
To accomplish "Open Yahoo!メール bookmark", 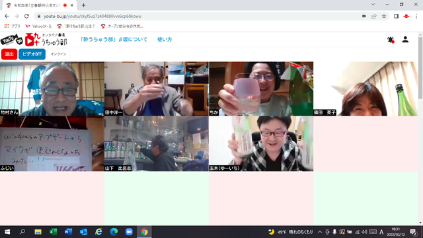I will pyautogui.click(x=38, y=26).
